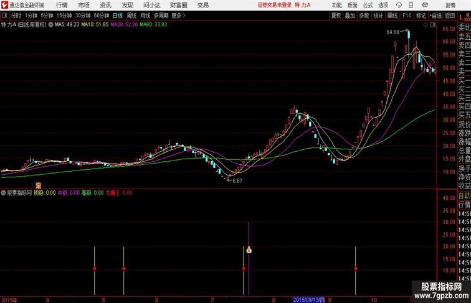Click the 游客 guest account label
471x303 pixels.
[450, 5]
